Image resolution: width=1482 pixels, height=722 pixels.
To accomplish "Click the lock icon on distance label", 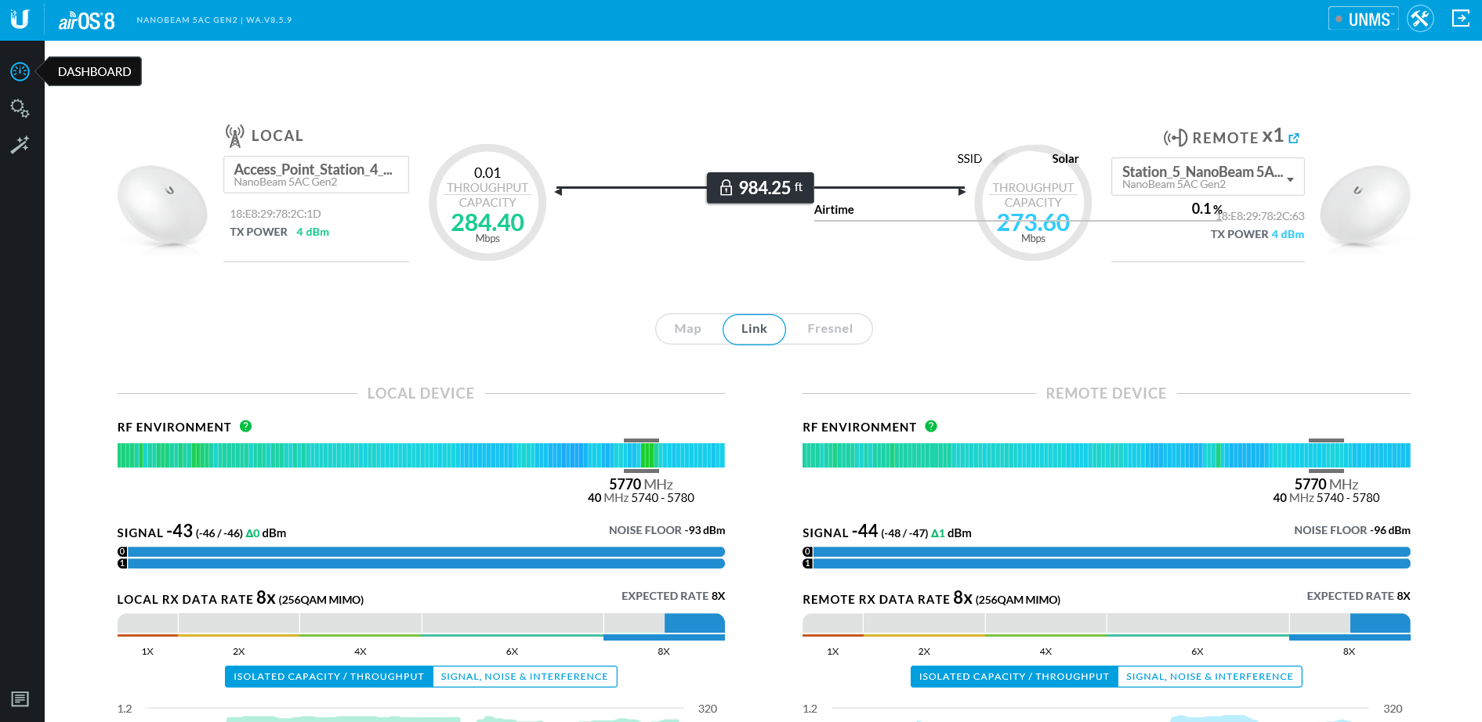I will [x=726, y=188].
